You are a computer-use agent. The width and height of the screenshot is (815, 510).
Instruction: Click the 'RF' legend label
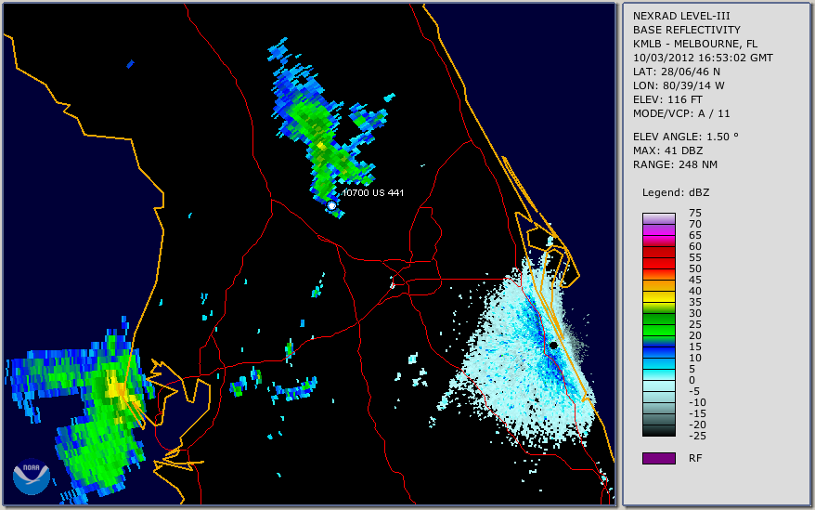tap(695, 458)
